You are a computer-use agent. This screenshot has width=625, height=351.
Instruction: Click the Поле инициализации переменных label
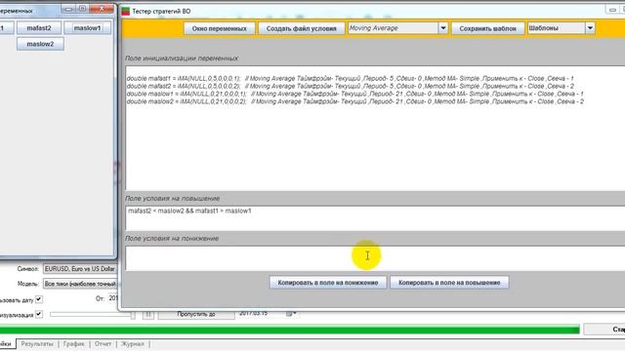tap(182, 58)
